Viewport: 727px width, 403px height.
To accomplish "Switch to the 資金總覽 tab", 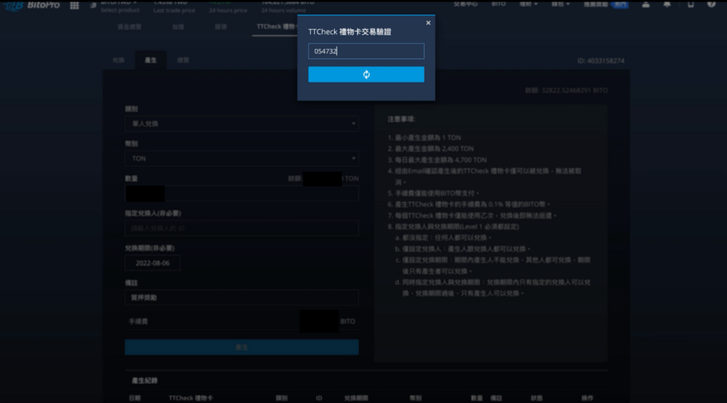I will click(x=130, y=27).
